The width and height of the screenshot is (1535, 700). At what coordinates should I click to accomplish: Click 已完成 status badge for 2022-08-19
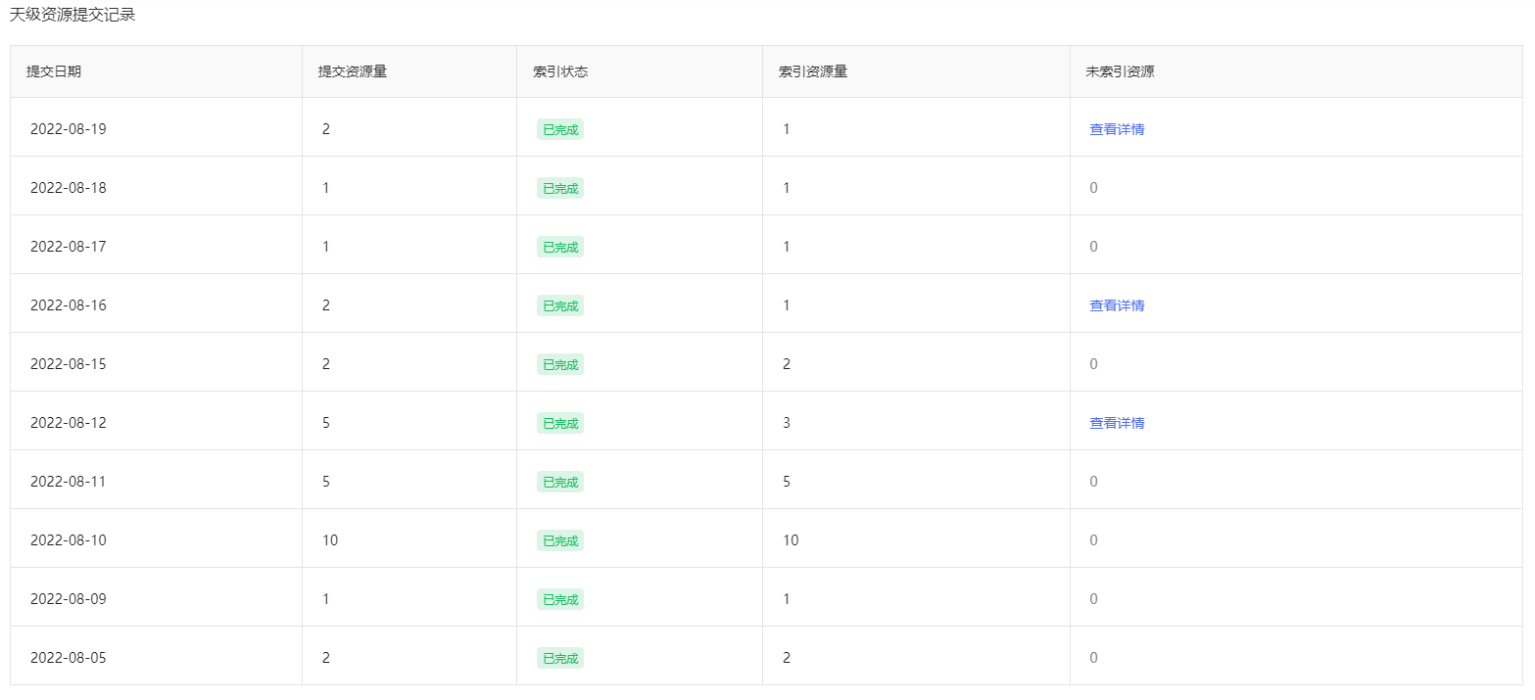click(x=559, y=129)
